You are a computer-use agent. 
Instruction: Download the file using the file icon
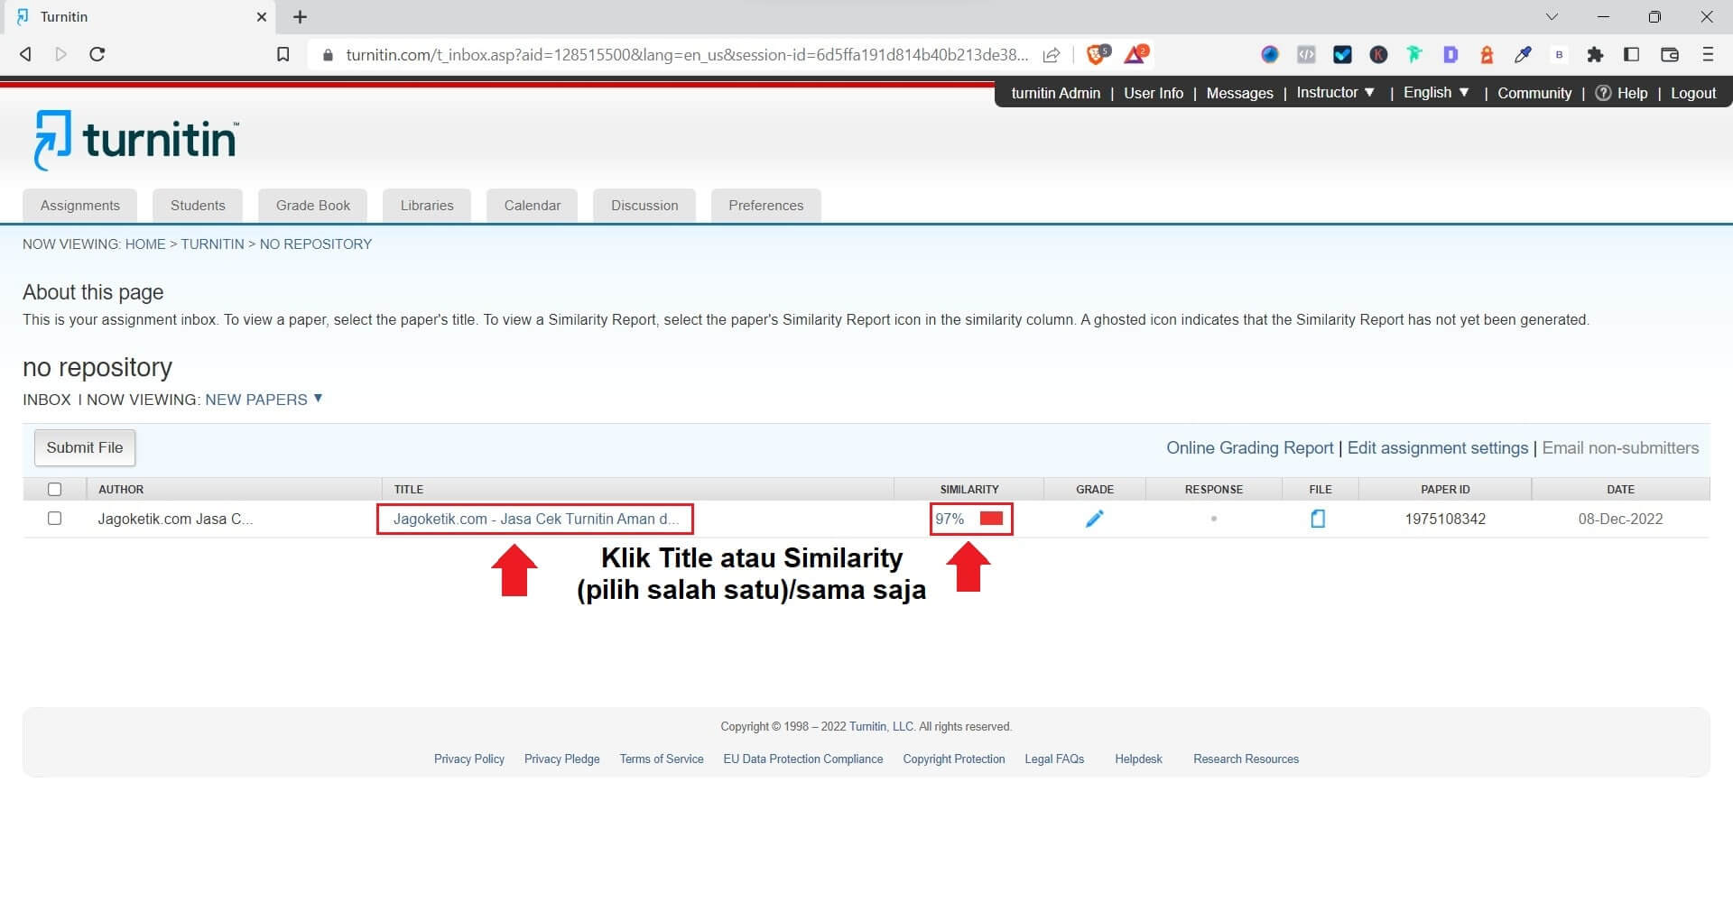pyautogui.click(x=1319, y=519)
